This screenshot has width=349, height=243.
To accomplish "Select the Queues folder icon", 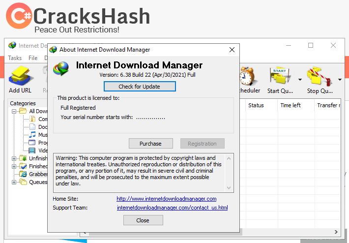I will coord(23,182).
